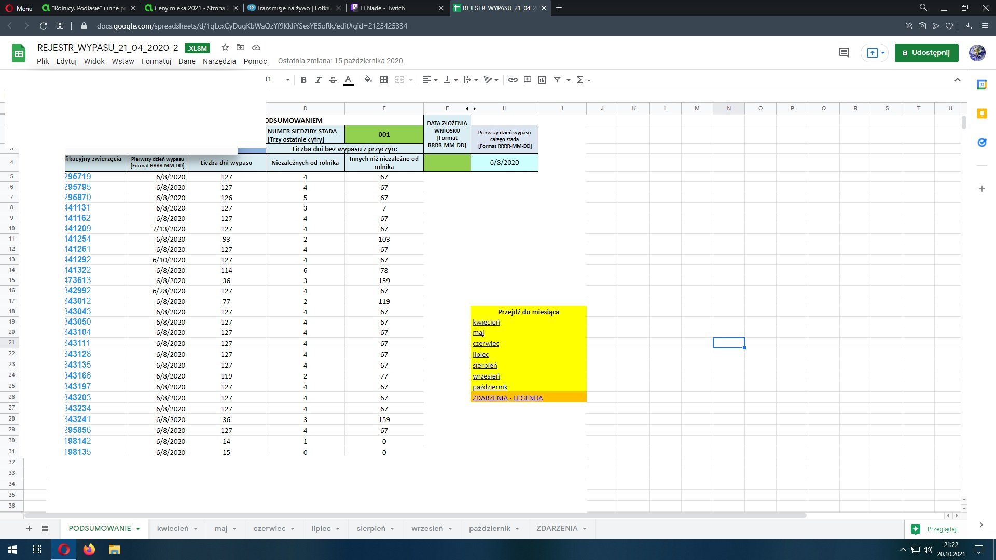Open Firefox from the taskbar
Viewport: 996px width, 560px height.
click(x=89, y=550)
